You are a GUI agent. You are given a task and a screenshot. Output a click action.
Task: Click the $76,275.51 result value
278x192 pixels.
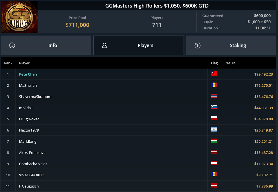pyautogui.click(x=263, y=85)
